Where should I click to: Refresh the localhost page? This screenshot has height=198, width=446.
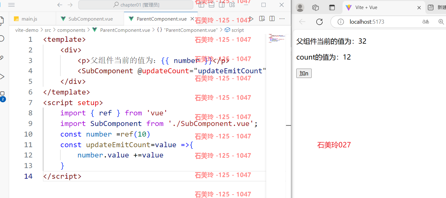[x=319, y=22]
